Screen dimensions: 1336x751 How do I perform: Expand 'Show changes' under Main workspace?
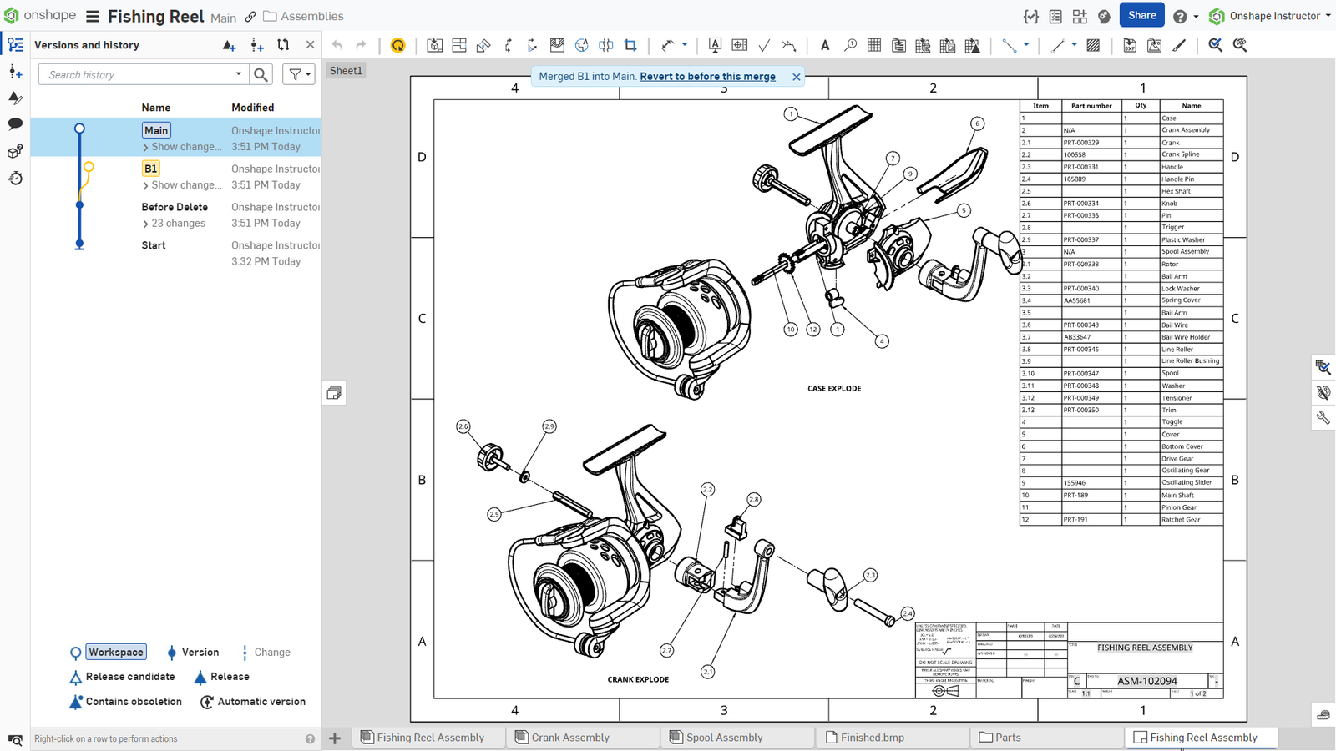[x=182, y=147]
